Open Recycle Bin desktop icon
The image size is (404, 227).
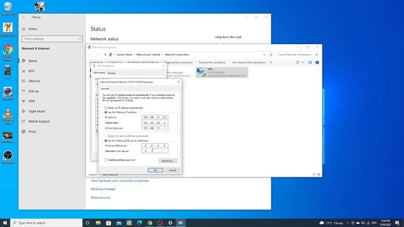[x=8, y=9]
